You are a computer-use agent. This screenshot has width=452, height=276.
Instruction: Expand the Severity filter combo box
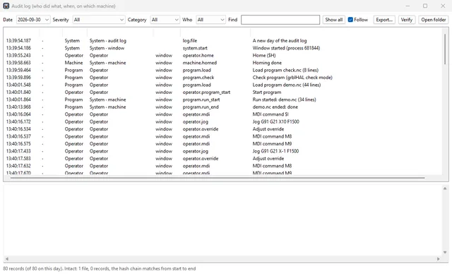(99, 20)
